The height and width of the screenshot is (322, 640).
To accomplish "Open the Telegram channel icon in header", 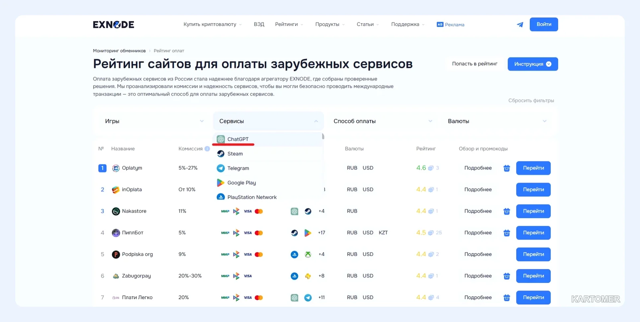I will pyautogui.click(x=520, y=24).
